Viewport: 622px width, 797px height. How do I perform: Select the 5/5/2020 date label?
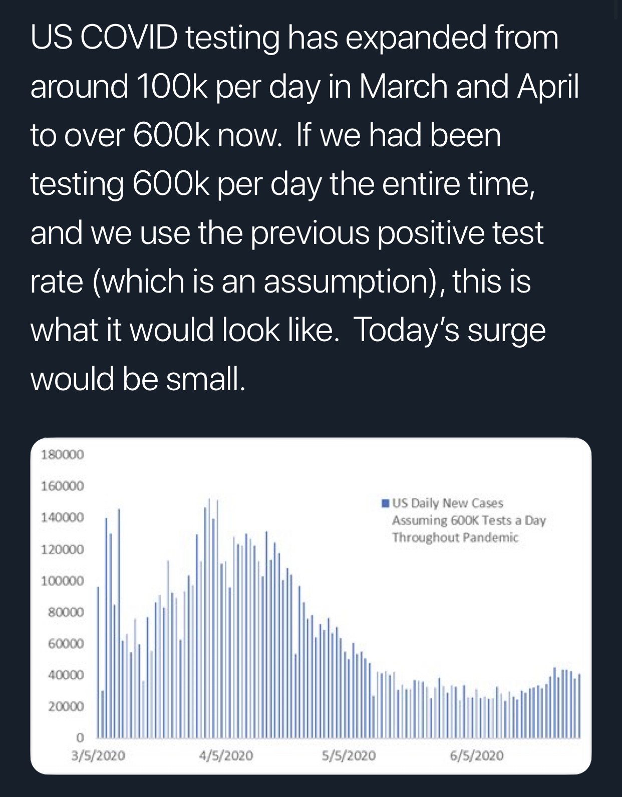point(349,755)
